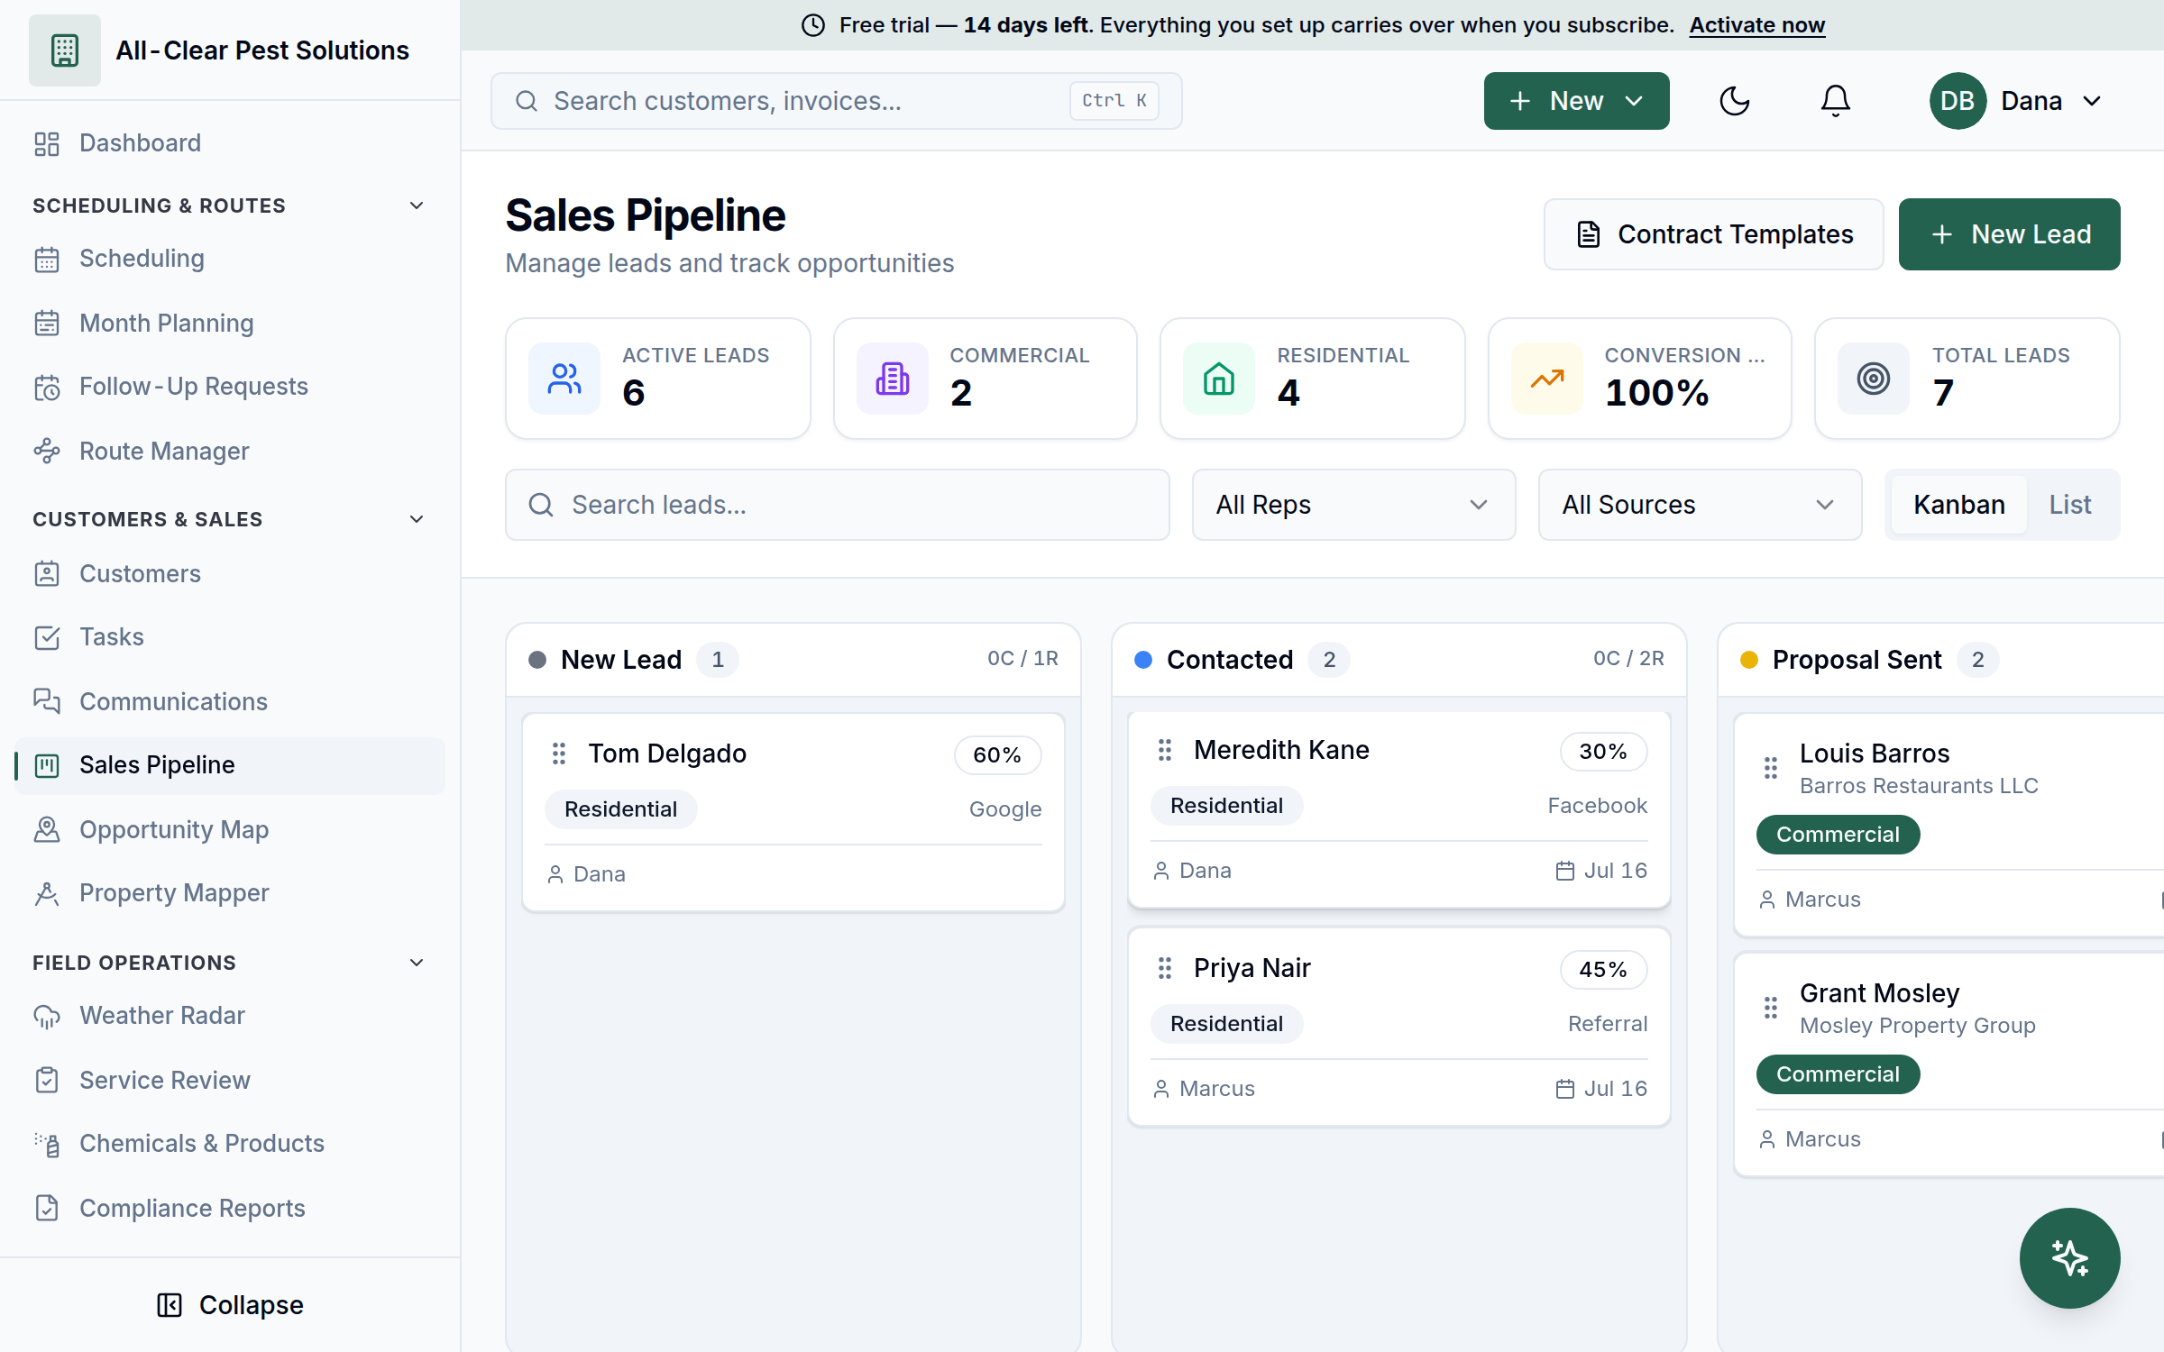Viewport: 2164px width, 1352px height.
Task: Open Route Manager
Action: tap(230, 451)
